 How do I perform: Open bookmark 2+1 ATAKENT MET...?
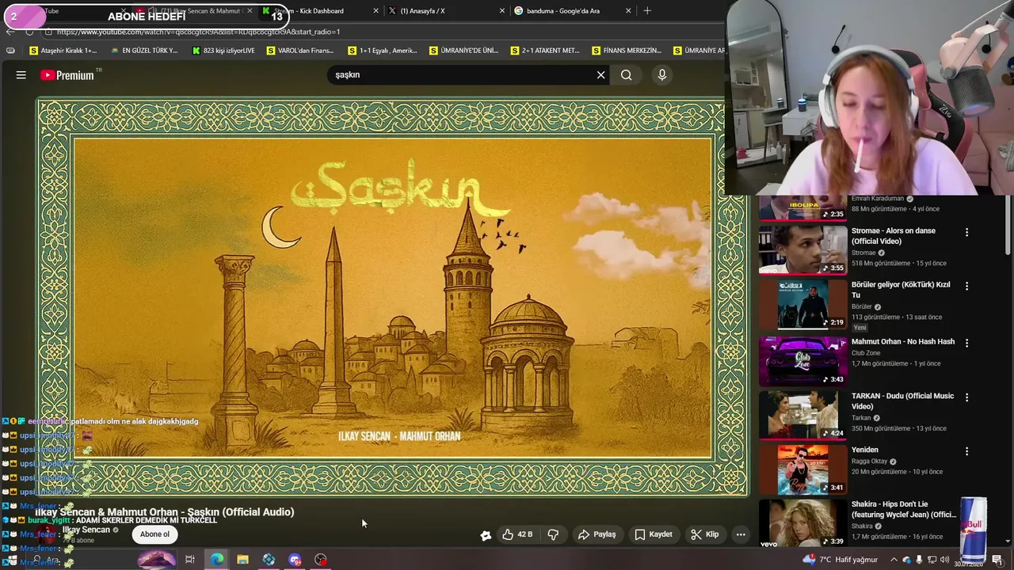point(545,51)
